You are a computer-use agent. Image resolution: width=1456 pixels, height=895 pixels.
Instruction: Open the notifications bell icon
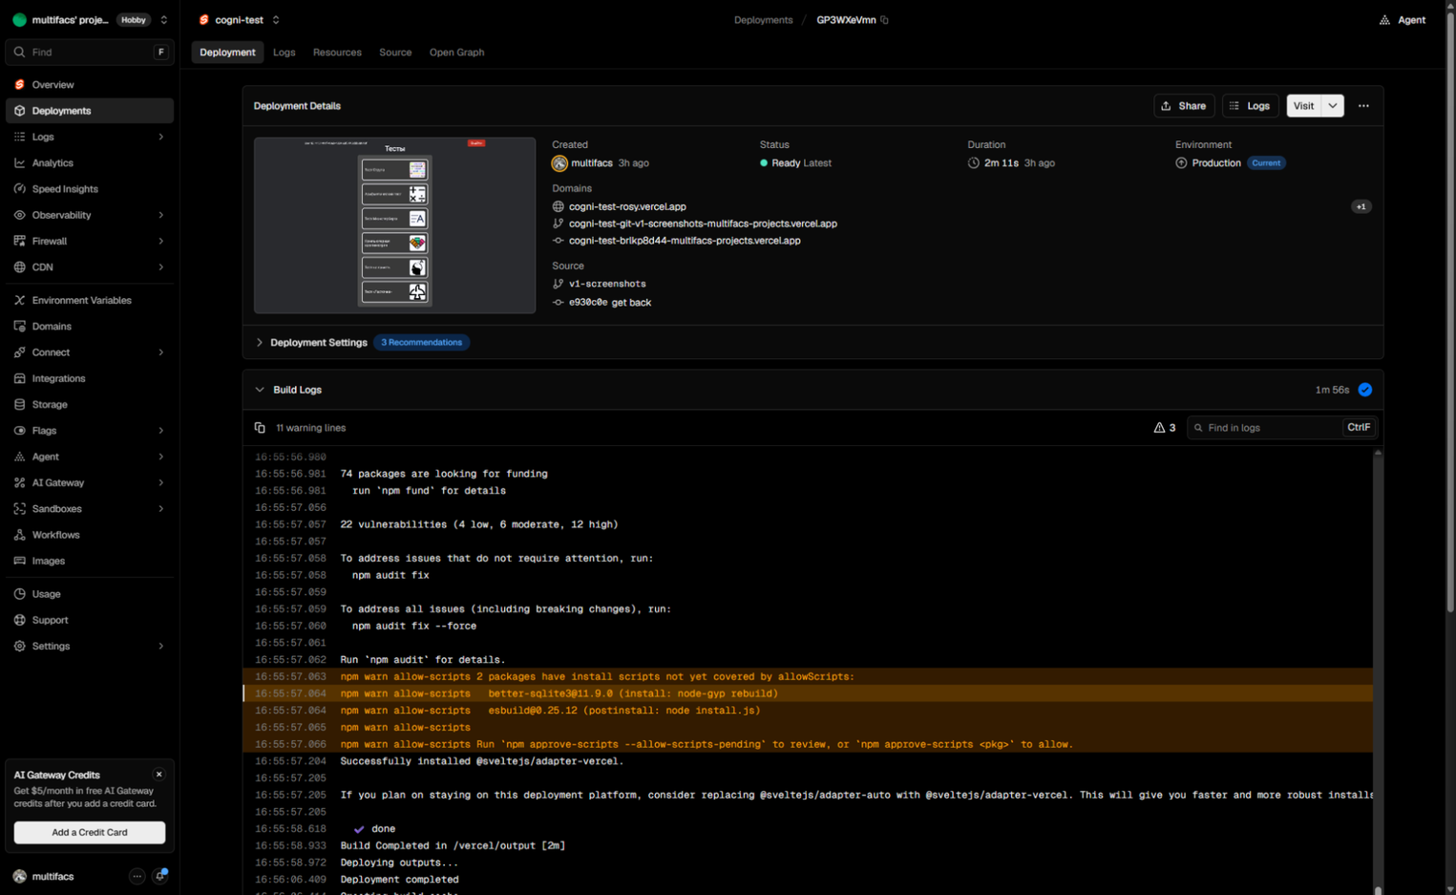(x=160, y=876)
